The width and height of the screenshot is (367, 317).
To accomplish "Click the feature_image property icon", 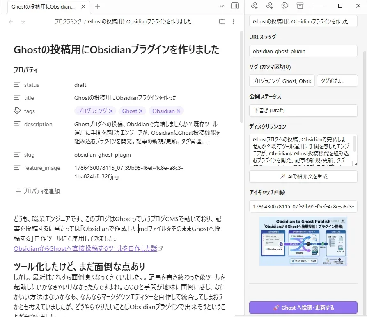I will tap(17, 168).
